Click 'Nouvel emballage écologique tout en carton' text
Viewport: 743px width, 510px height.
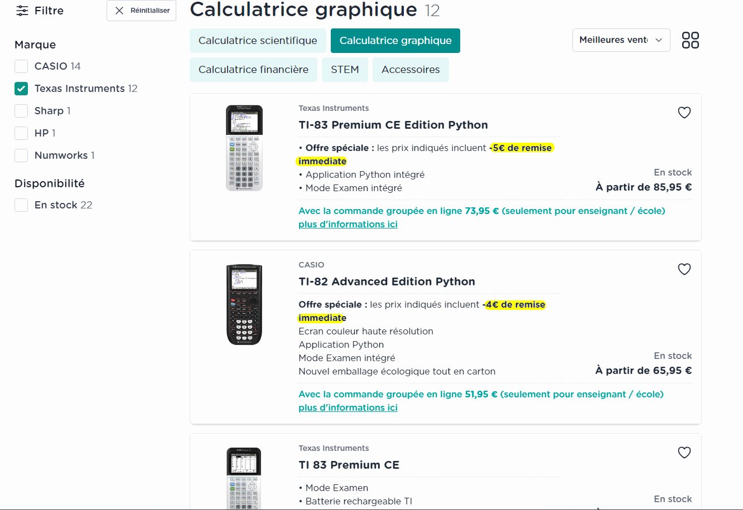click(x=397, y=371)
